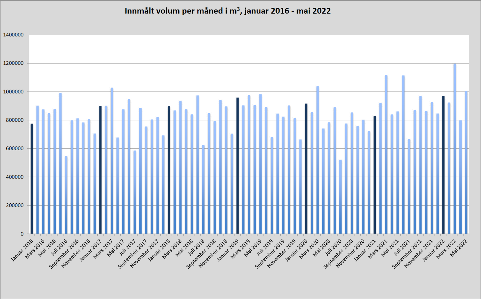
Task: Select the 'Januar 2017' axis label
Action: tap(91, 250)
